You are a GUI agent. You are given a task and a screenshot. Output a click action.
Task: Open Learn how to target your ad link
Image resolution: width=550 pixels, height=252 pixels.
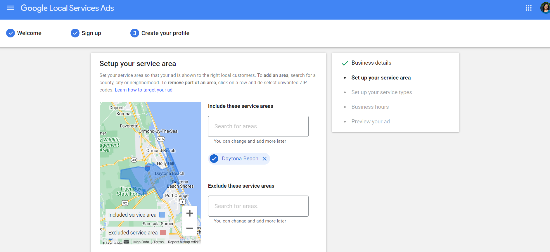click(x=143, y=90)
